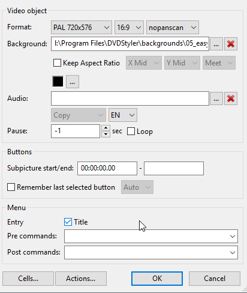Open the nopanscan dropdown
The image size is (247, 293).
click(x=173, y=28)
